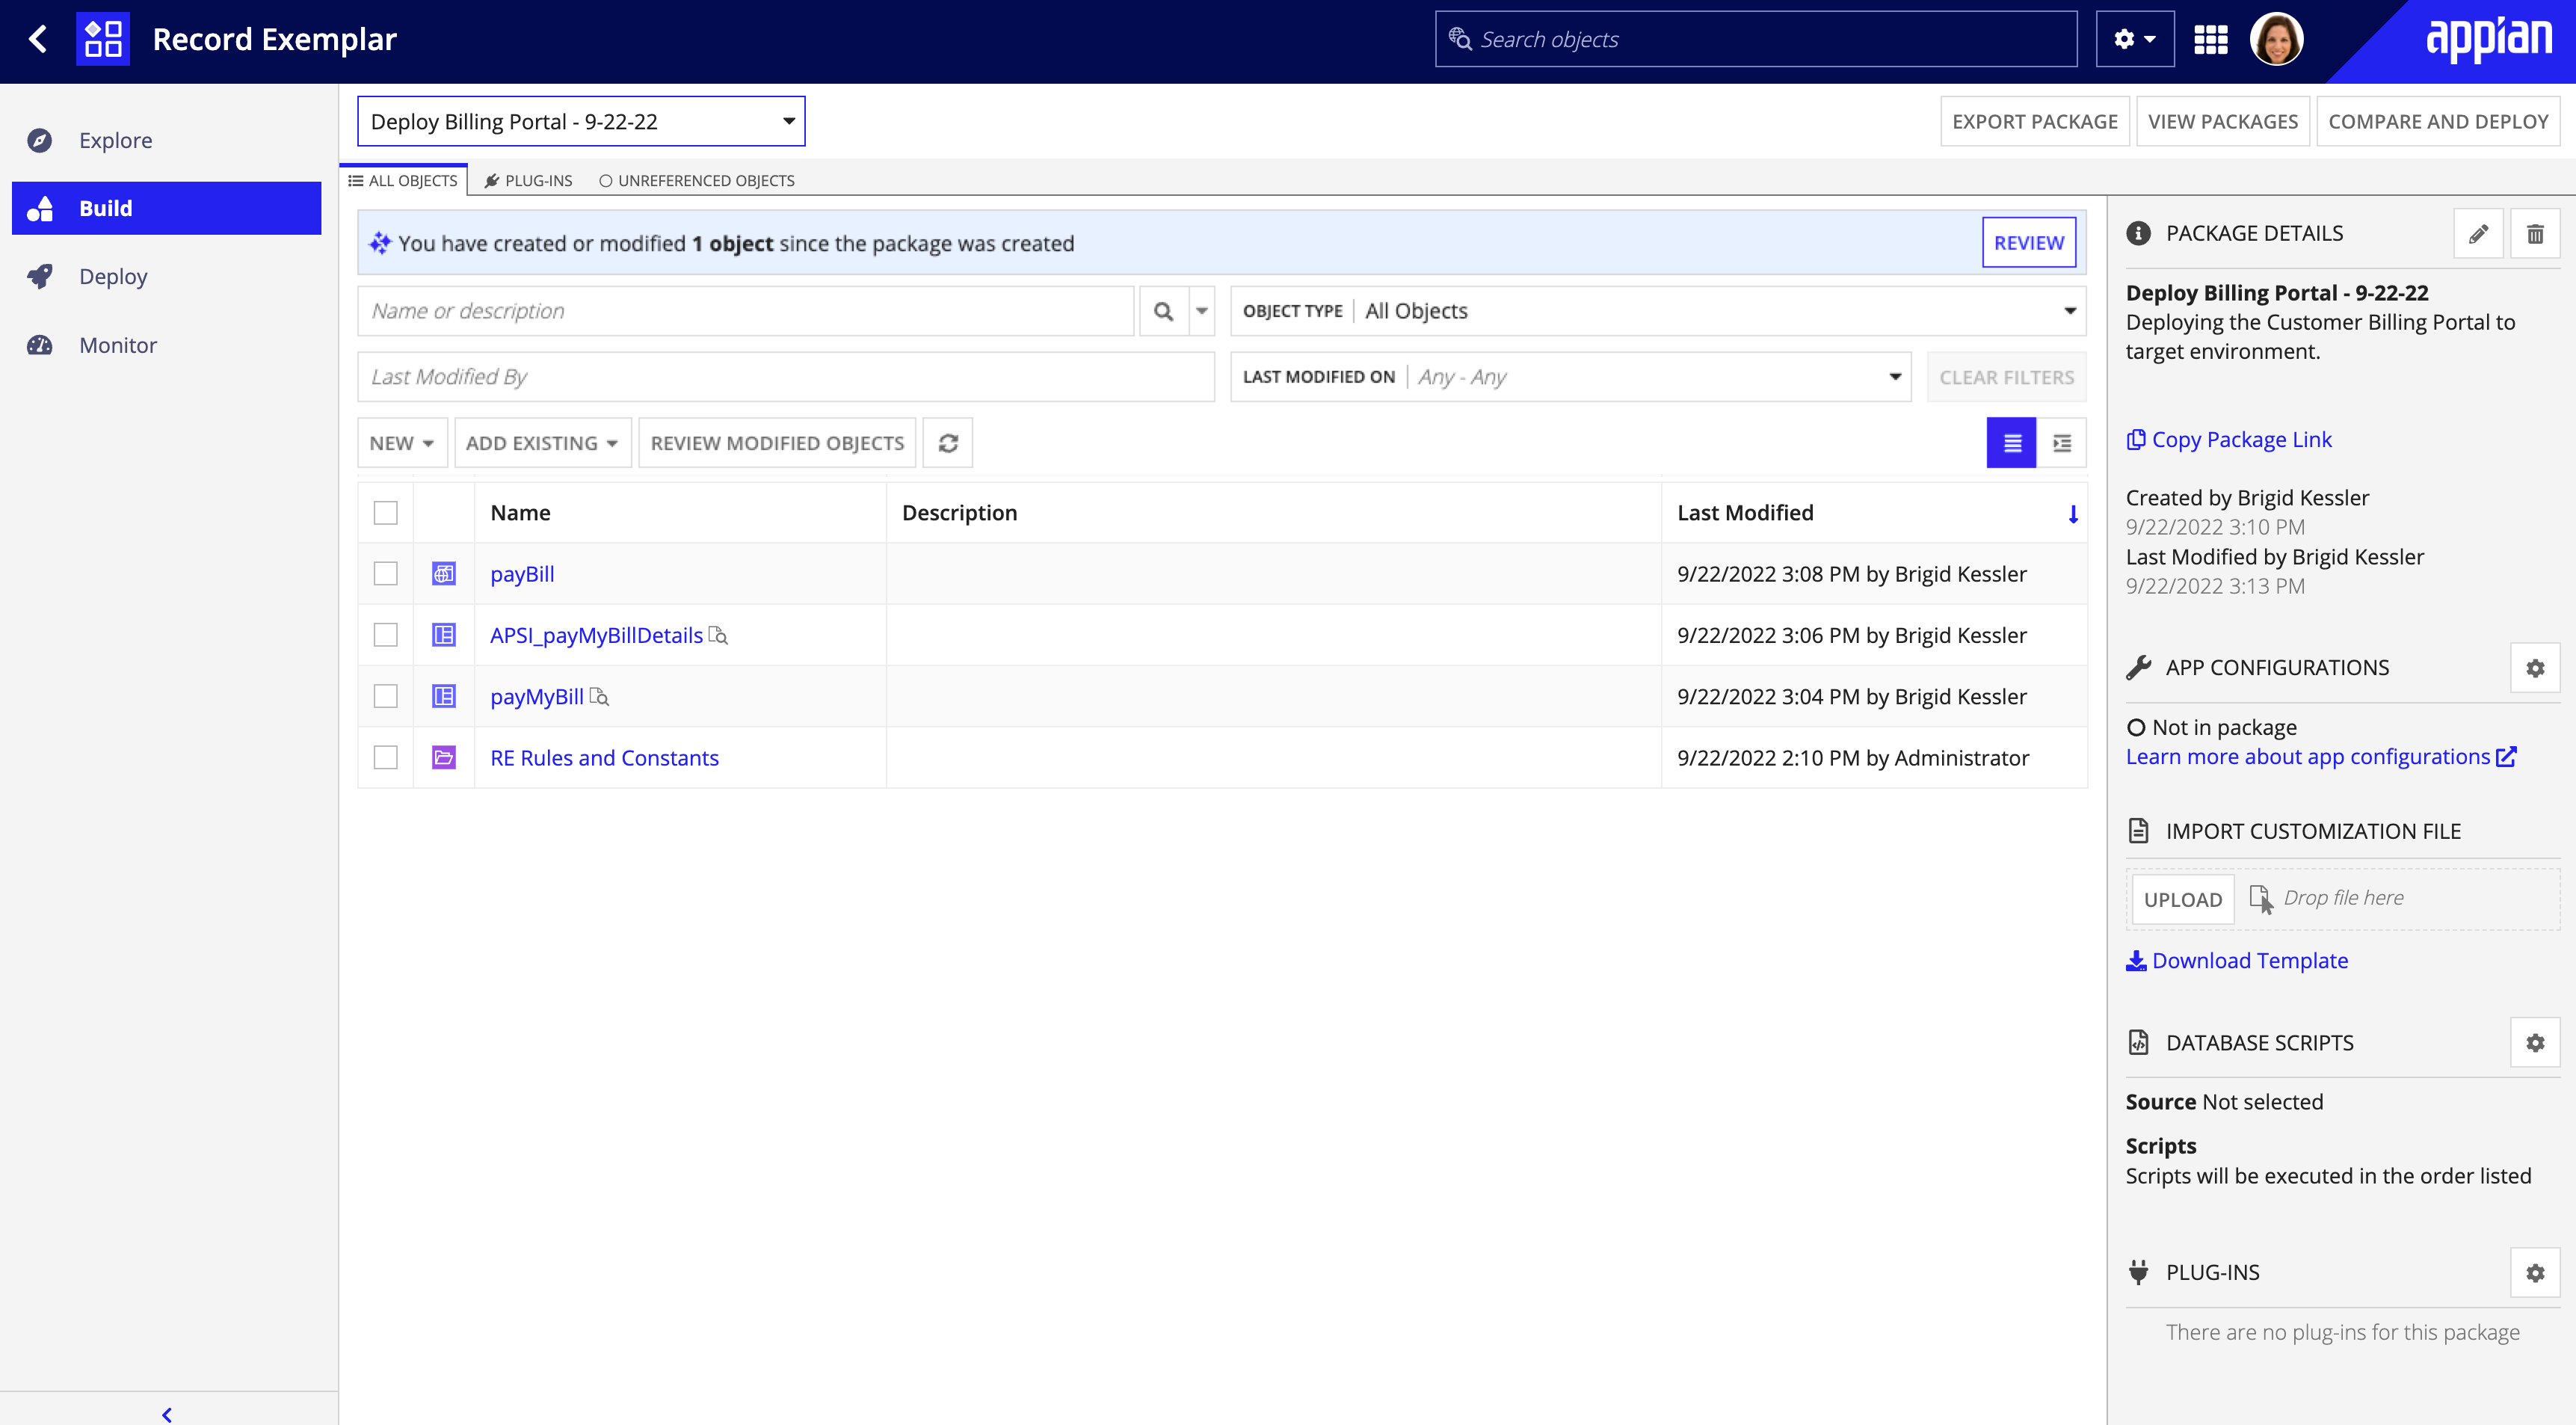Check the APSI_payMyBillDetails checkbox
The width and height of the screenshot is (2576, 1425).
click(x=385, y=635)
